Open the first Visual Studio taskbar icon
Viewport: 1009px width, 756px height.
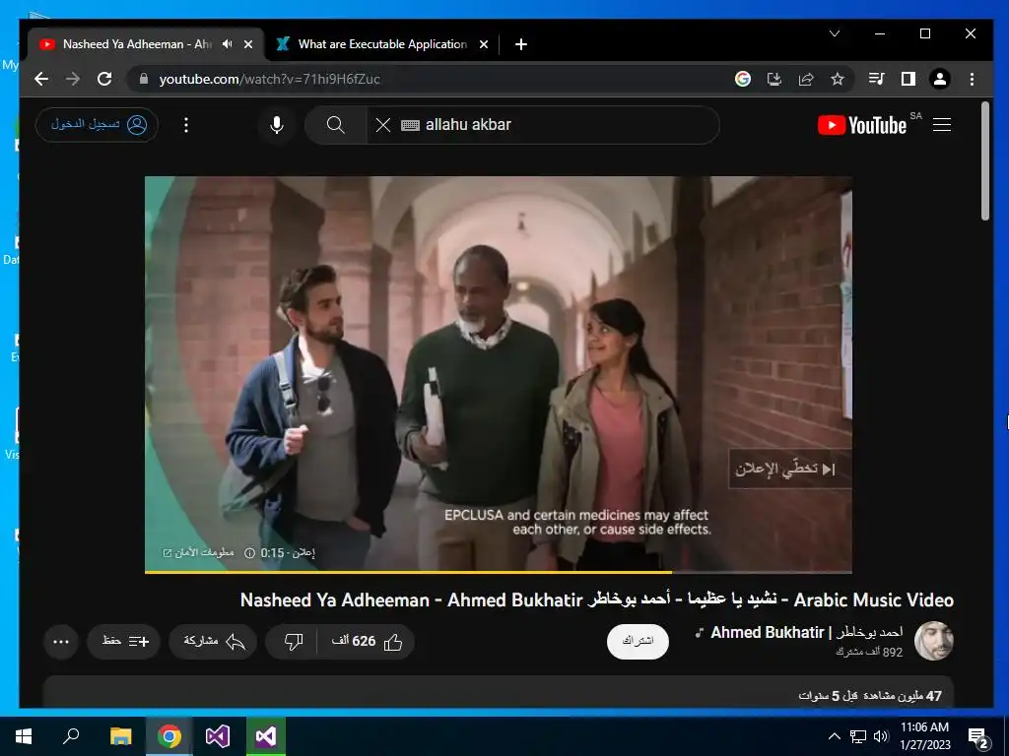[x=218, y=736]
